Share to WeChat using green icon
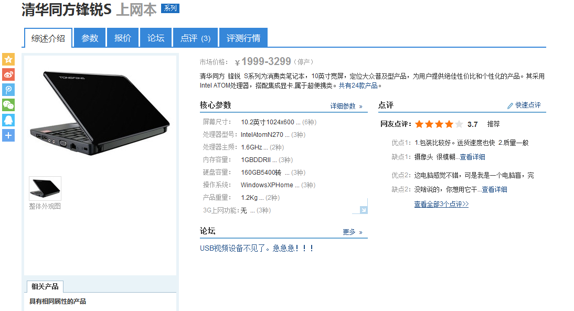574x311 pixels. [8, 105]
